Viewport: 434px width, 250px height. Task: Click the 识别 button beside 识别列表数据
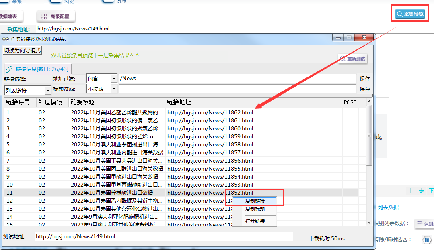coord(425,224)
